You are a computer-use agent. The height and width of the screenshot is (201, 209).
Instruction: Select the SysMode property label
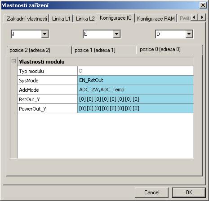[47, 81]
